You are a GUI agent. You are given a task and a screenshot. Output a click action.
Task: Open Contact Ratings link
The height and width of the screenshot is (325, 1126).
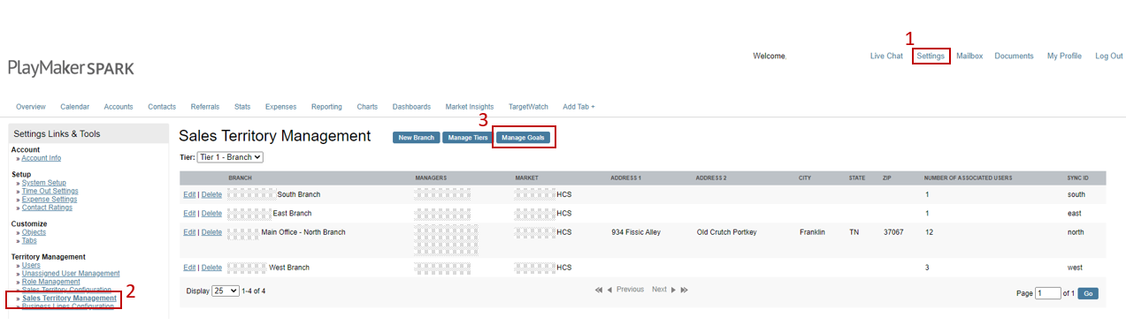pyautogui.click(x=47, y=208)
